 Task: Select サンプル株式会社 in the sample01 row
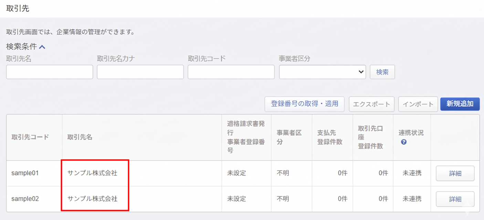(x=92, y=173)
